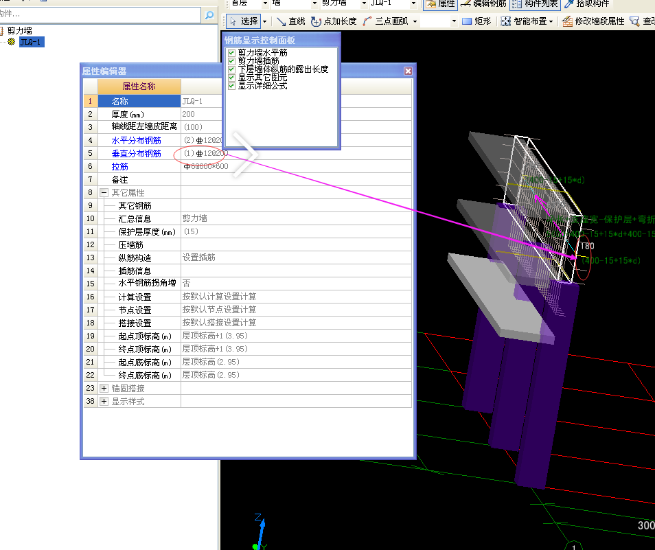Click the search magnifier icon in component list
This screenshot has height=550, width=655.
point(209,15)
